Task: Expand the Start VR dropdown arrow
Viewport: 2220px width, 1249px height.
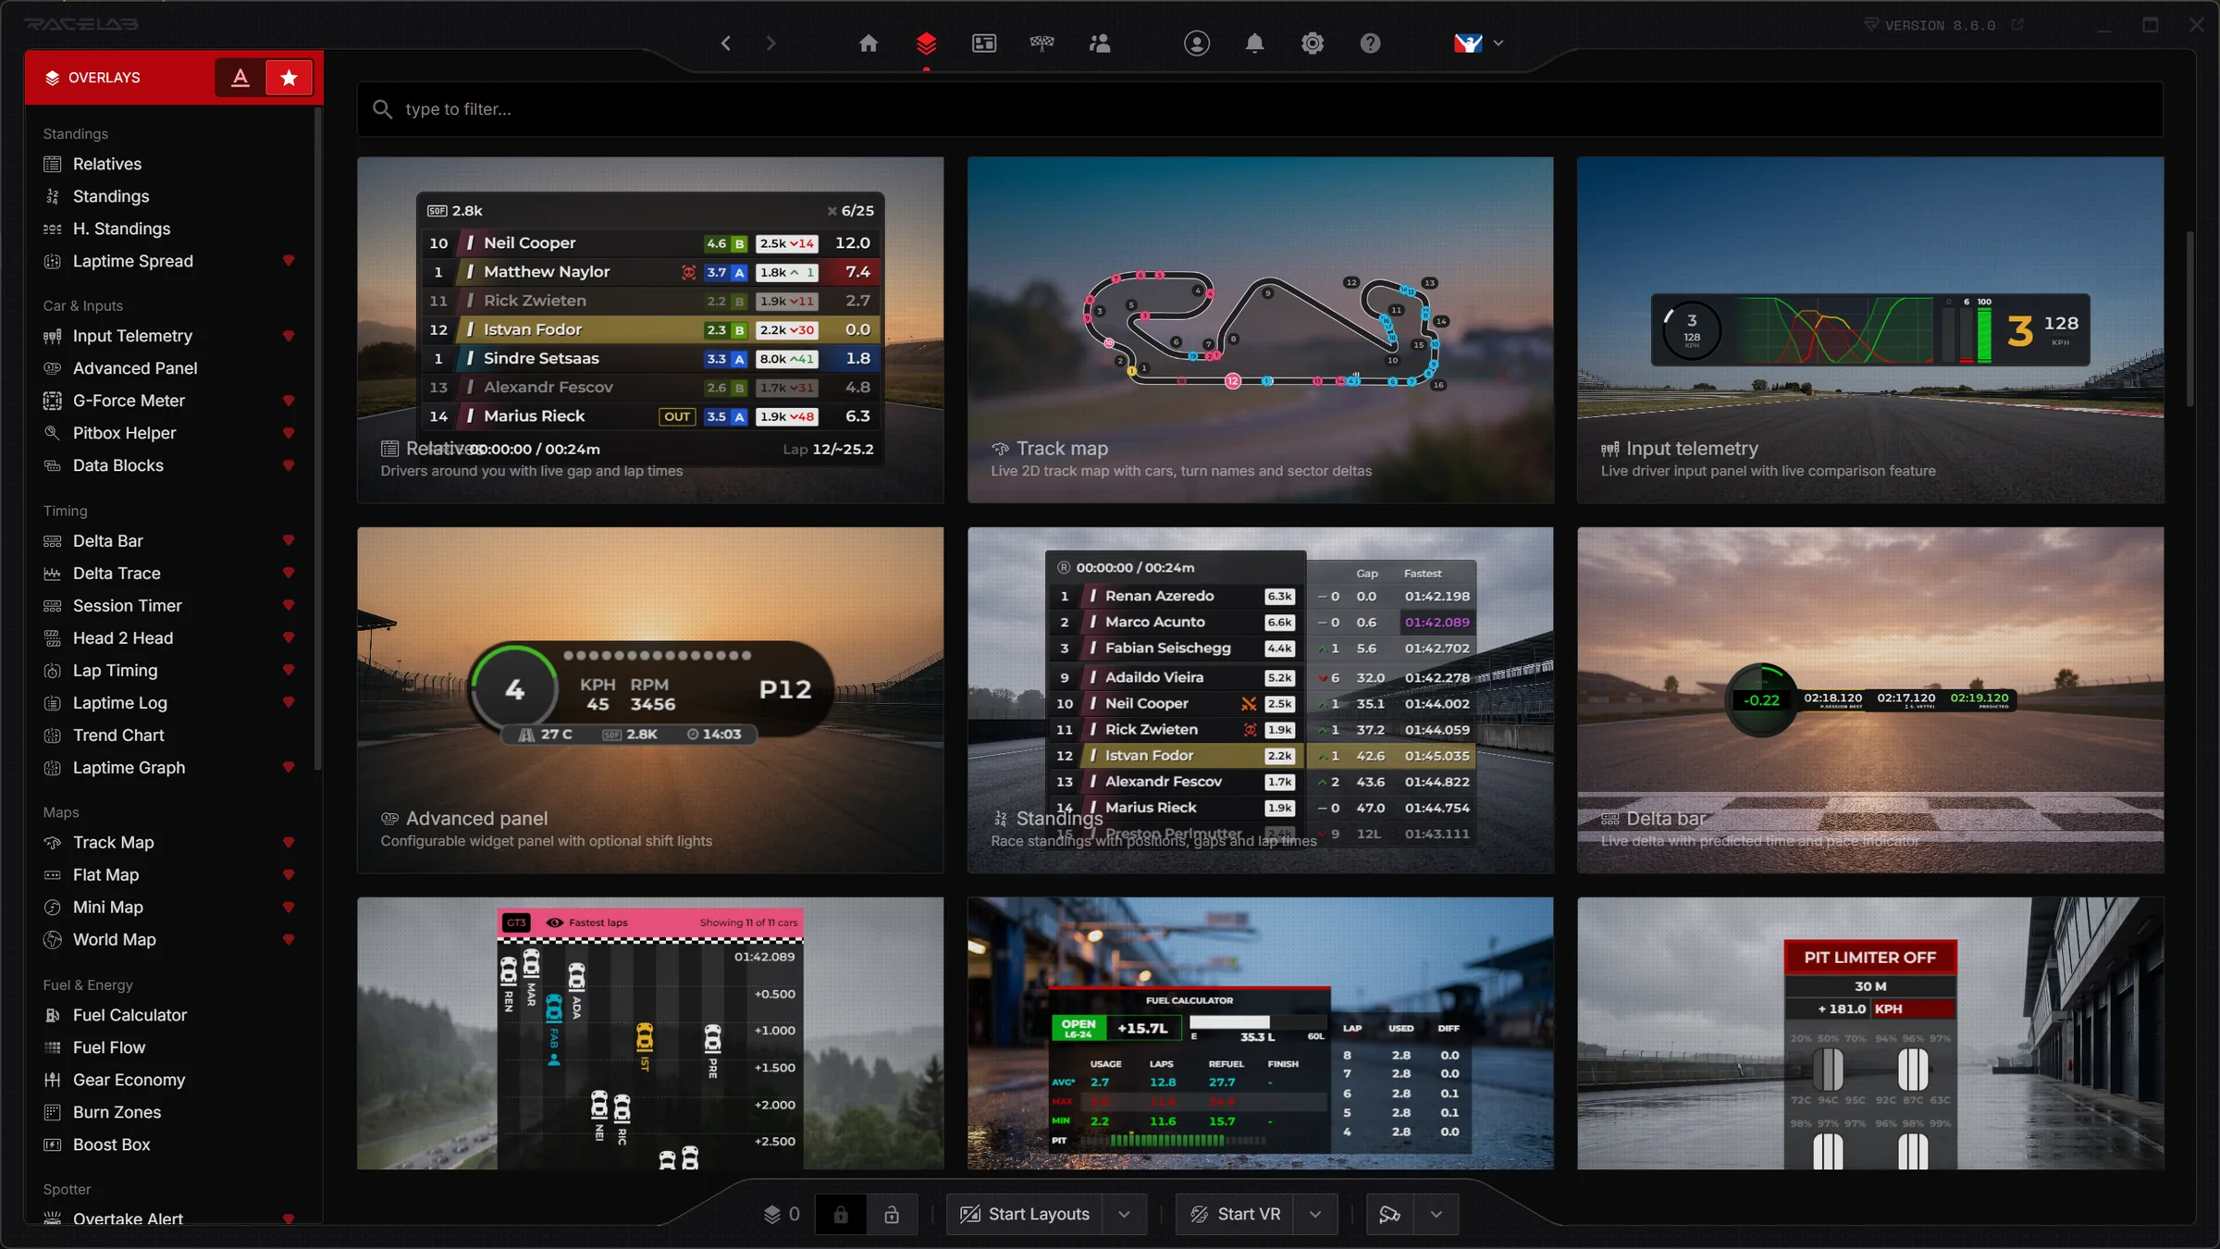Action: 1314,1214
